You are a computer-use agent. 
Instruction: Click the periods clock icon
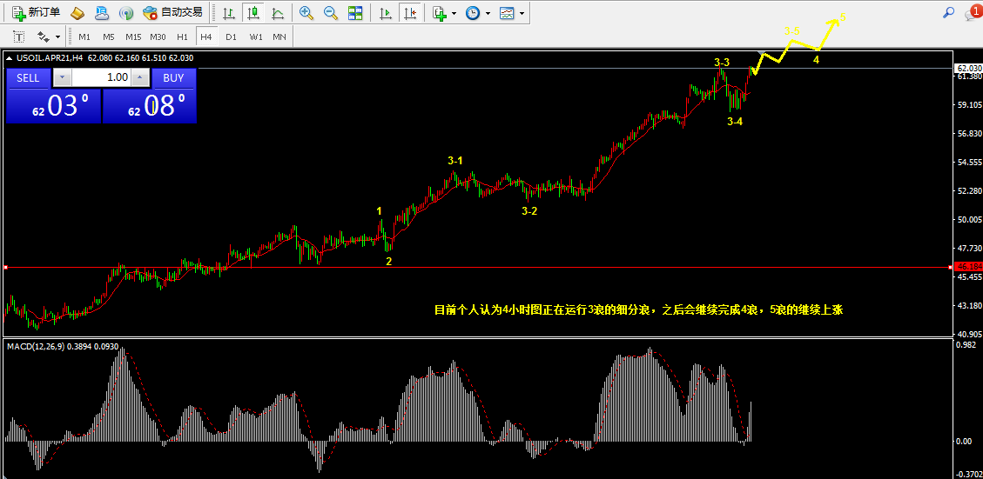(474, 12)
